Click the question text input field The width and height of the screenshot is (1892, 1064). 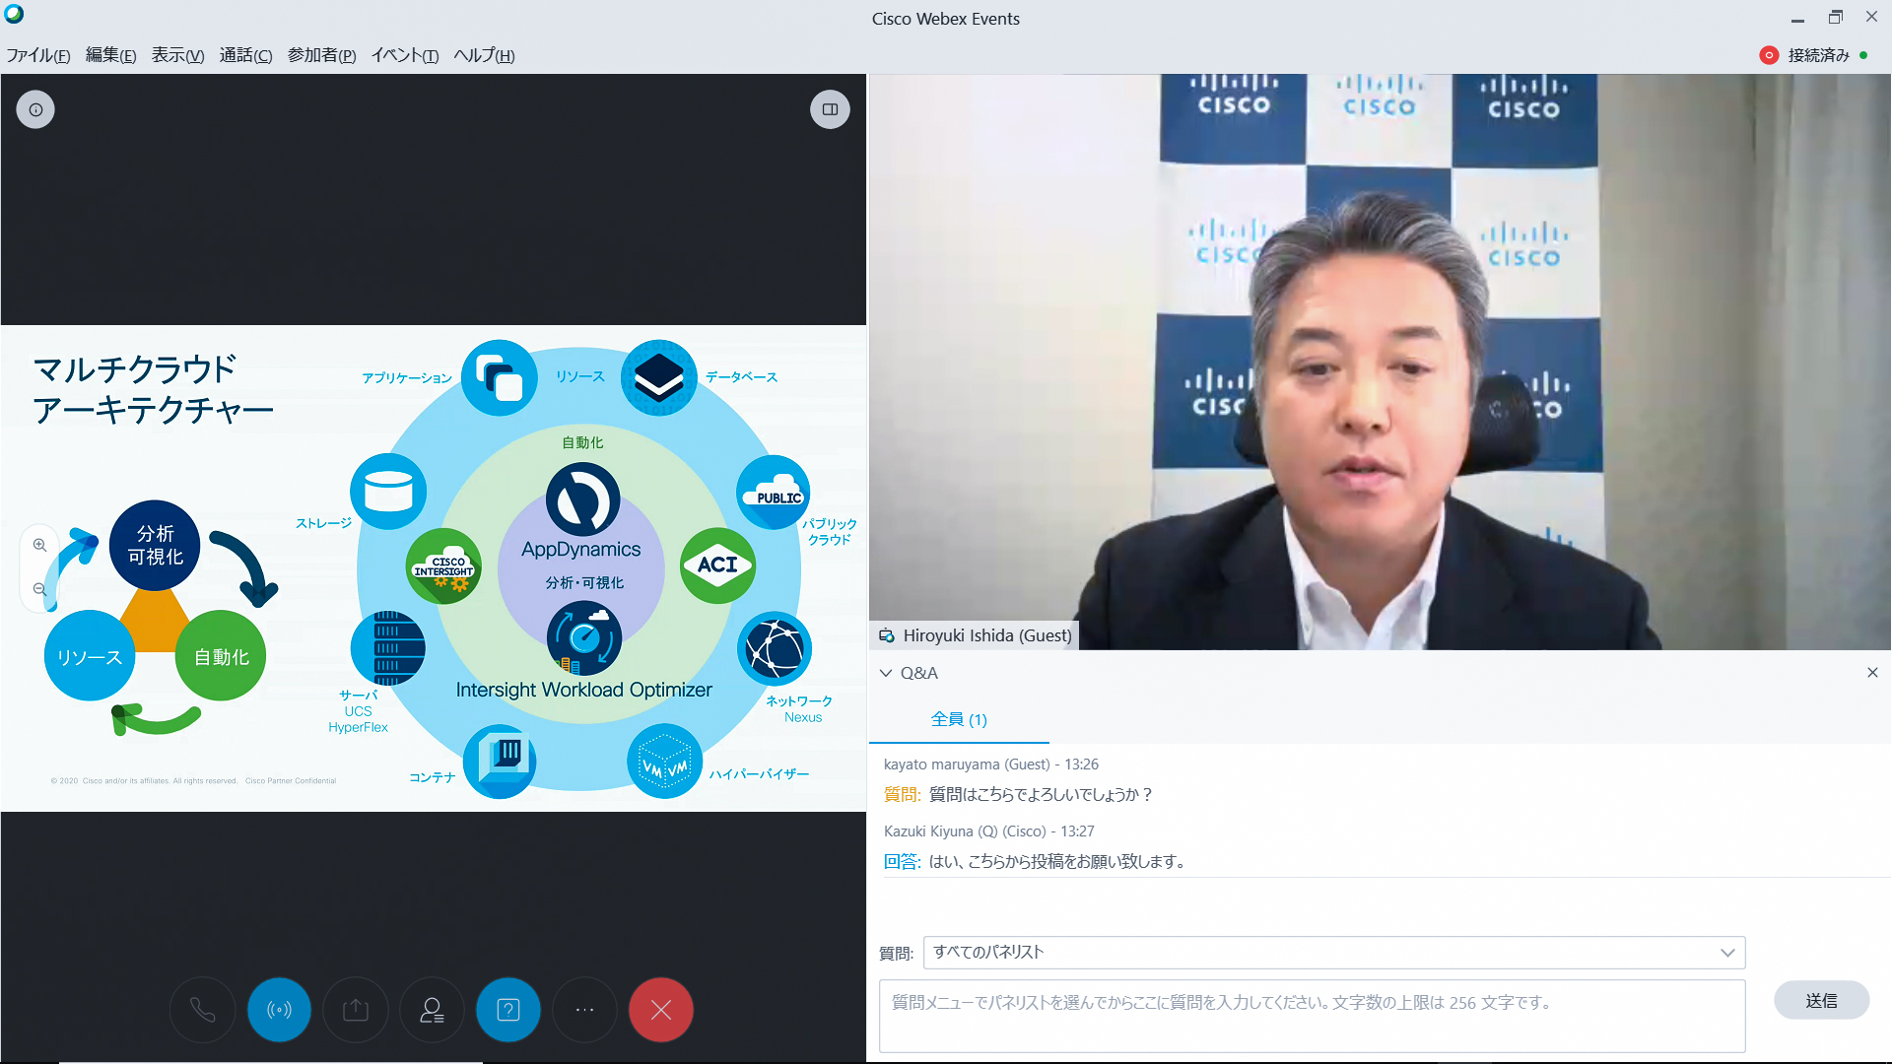(x=1312, y=1016)
